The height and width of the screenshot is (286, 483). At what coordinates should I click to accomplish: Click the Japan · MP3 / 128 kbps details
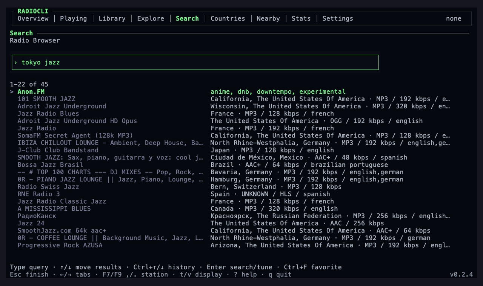pyautogui.click(x=272, y=150)
